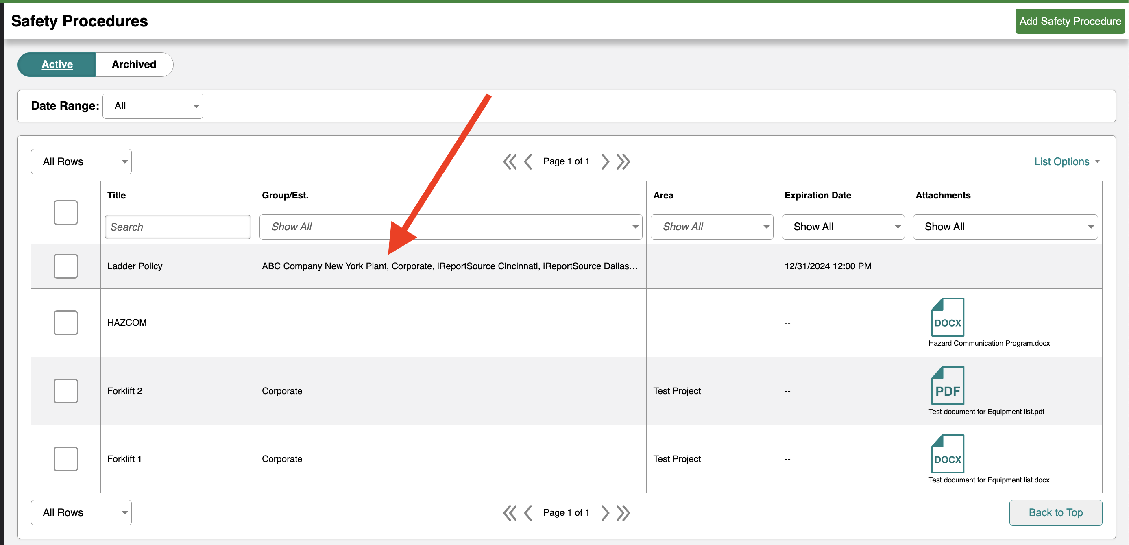Check the select-all checkbox in table header
Image resolution: width=1129 pixels, height=545 pixels.
coord(66,212)
